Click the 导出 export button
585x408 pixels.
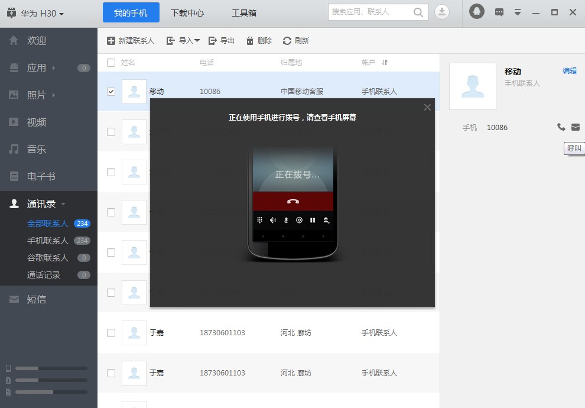coord(222,41)
